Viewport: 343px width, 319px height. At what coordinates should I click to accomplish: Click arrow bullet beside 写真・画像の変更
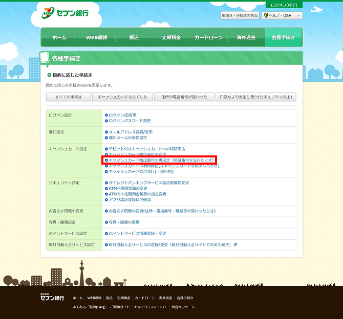[x=106, y=222]
